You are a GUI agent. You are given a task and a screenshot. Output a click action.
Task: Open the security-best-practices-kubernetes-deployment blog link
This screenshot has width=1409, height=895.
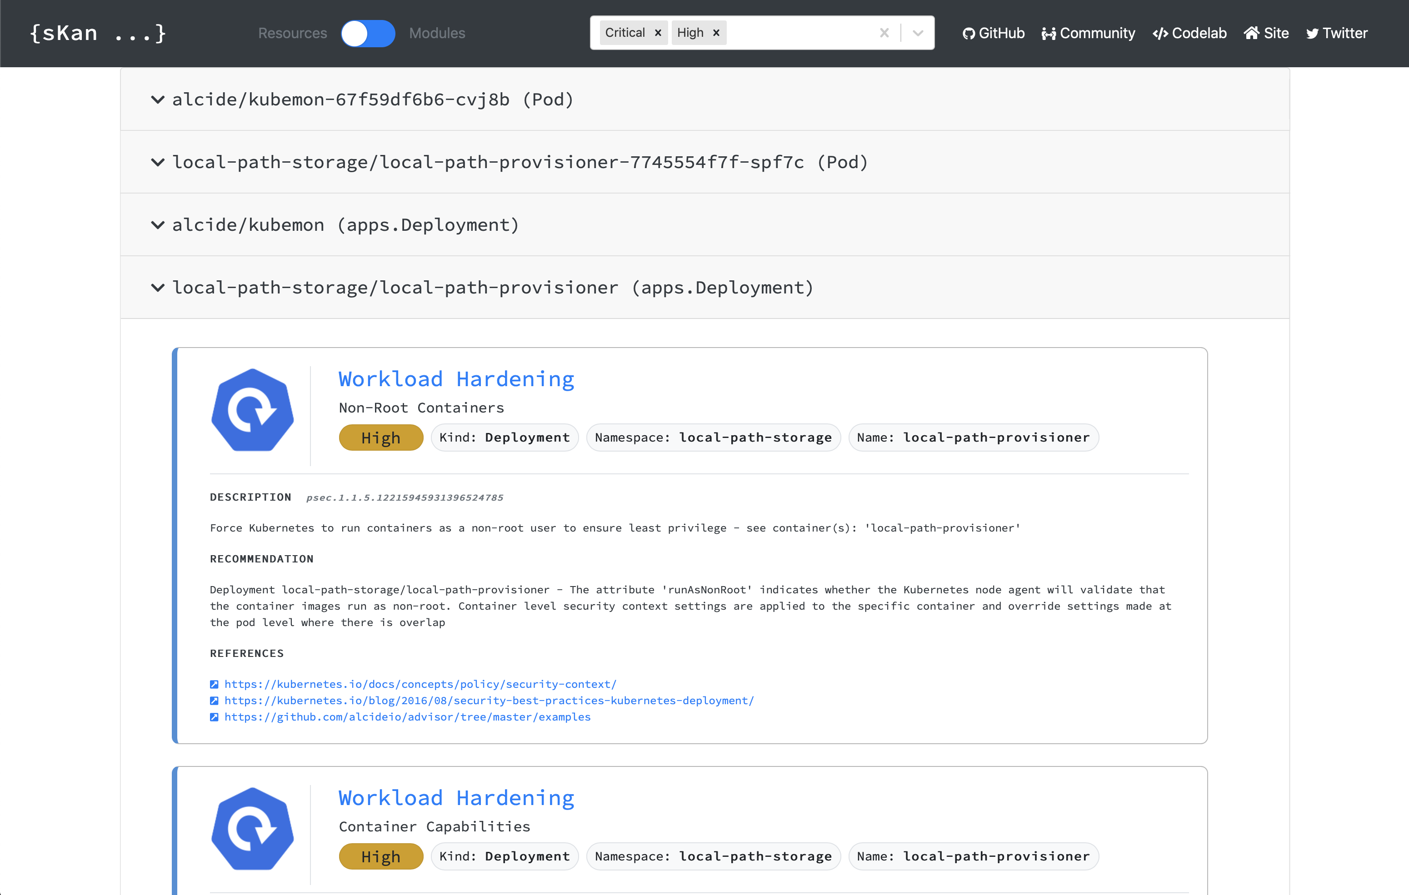pos(489,700)
